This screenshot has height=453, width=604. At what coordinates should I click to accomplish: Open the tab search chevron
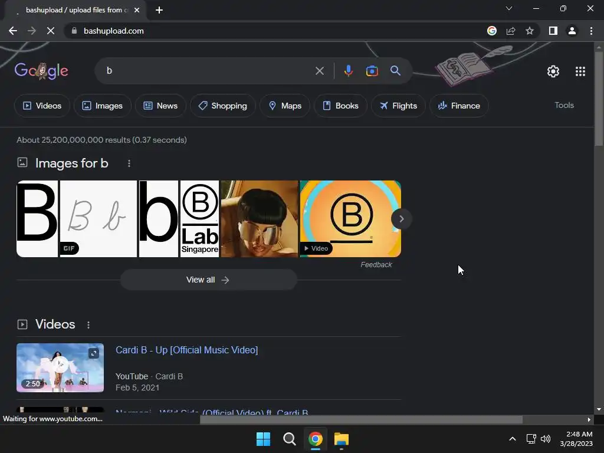point(509,8)
